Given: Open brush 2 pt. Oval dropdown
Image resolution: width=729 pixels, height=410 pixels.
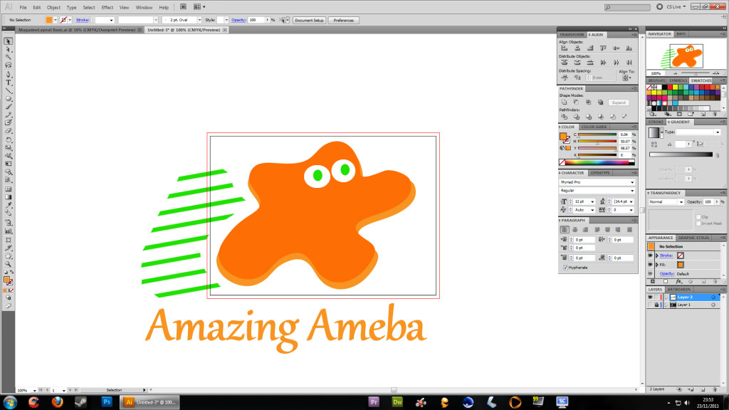Looking at the screenshot, I should 199,20.
